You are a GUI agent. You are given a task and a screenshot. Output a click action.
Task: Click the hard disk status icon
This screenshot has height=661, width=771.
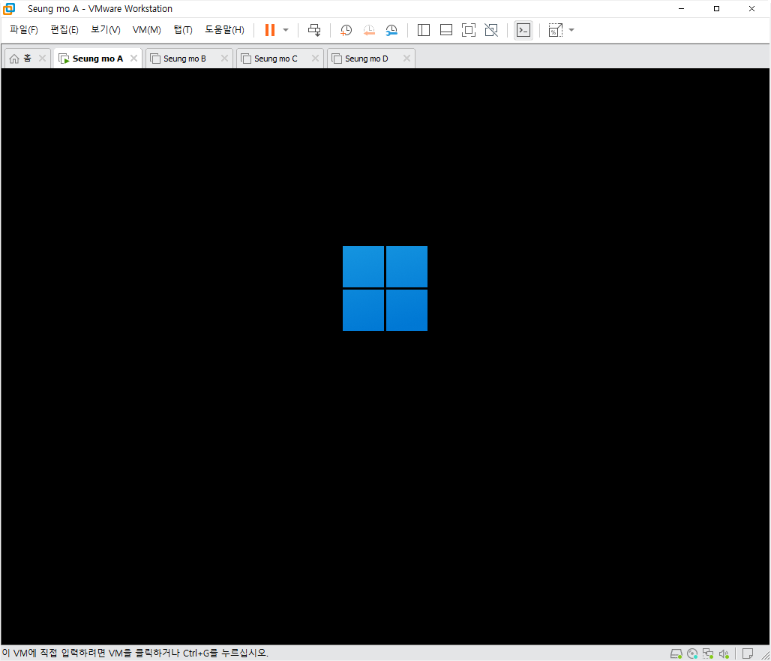(x=676, y=653)
